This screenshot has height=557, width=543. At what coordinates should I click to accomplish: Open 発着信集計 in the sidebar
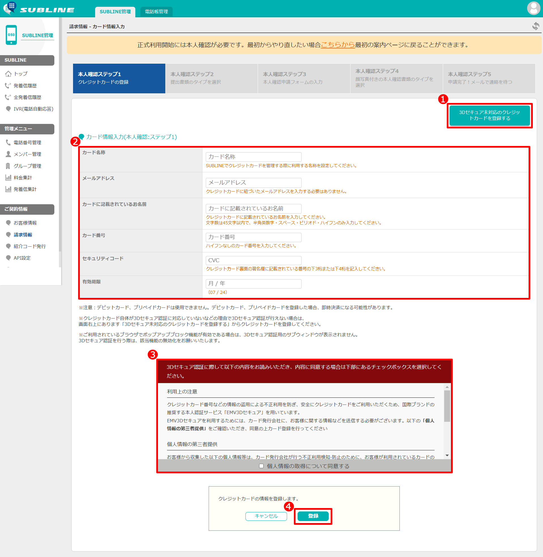(x=25, y=189)
